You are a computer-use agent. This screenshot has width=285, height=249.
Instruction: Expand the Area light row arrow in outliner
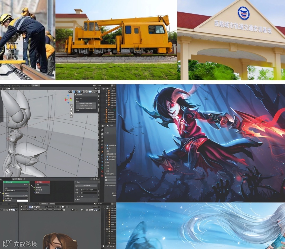point(104,110)
